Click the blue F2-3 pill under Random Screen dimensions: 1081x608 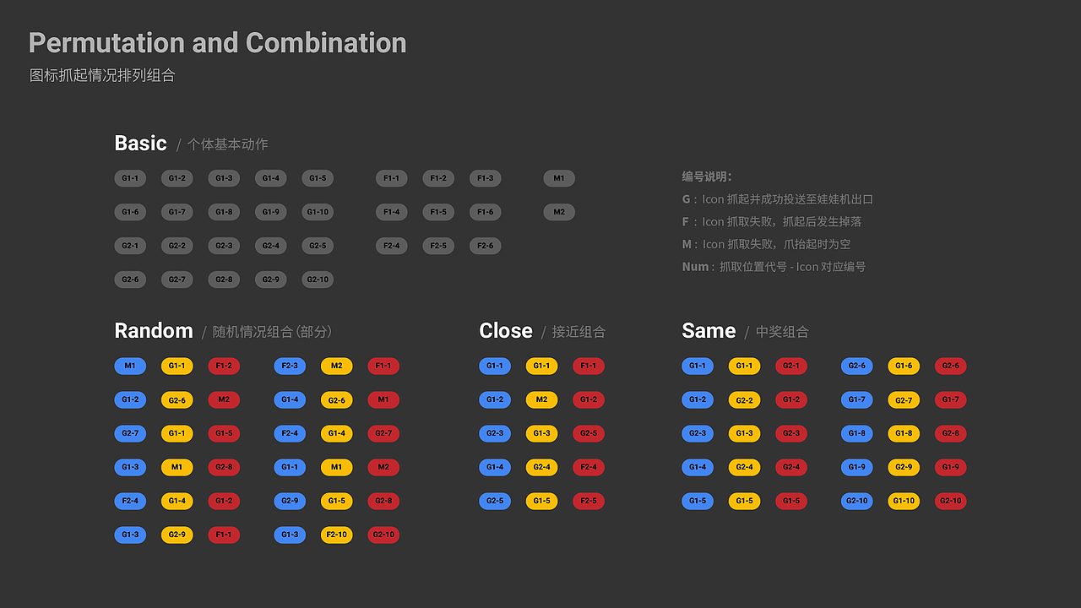coord(290,366)
